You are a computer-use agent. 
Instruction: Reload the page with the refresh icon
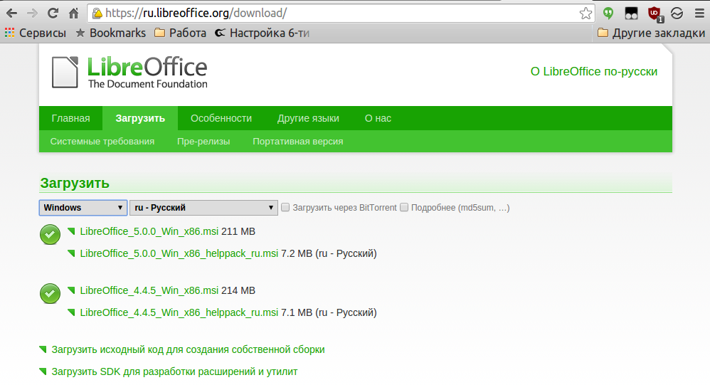53,13
